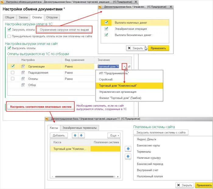Click the open-value icon beside Значение dropdown

click(x=129, y=67)
